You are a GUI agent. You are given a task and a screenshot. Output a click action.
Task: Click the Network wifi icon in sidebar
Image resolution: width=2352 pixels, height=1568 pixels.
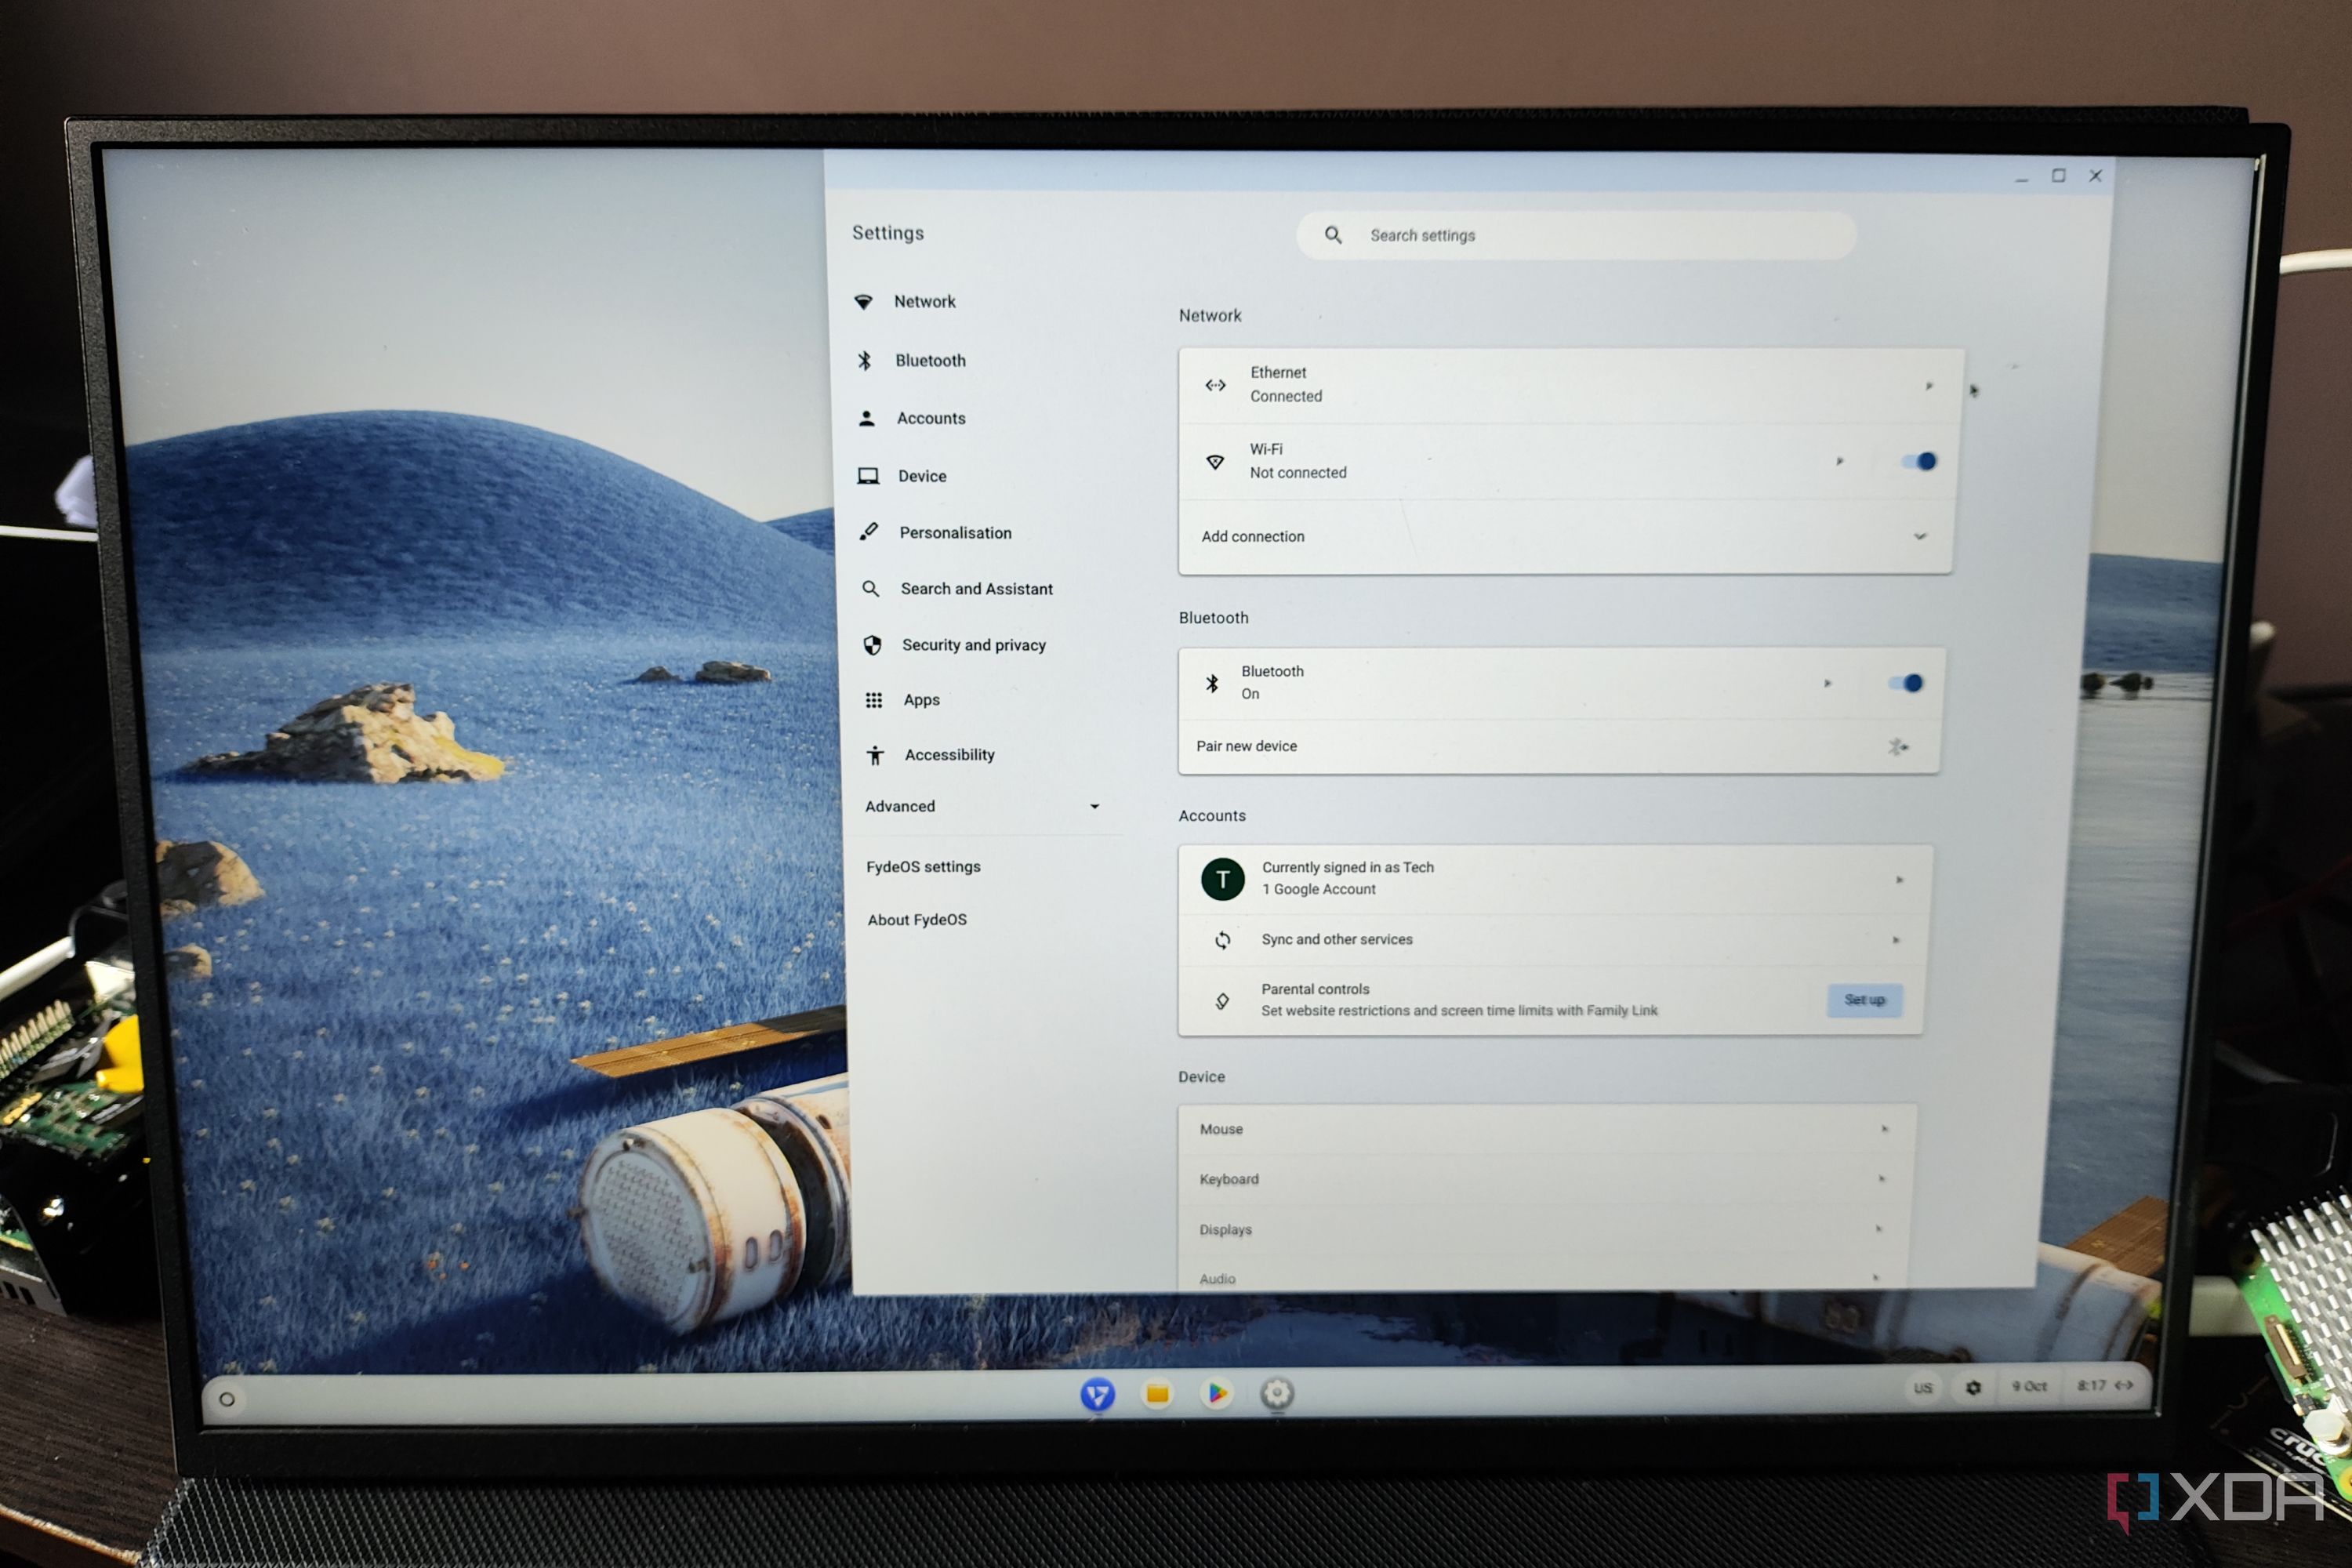[863, 301]
